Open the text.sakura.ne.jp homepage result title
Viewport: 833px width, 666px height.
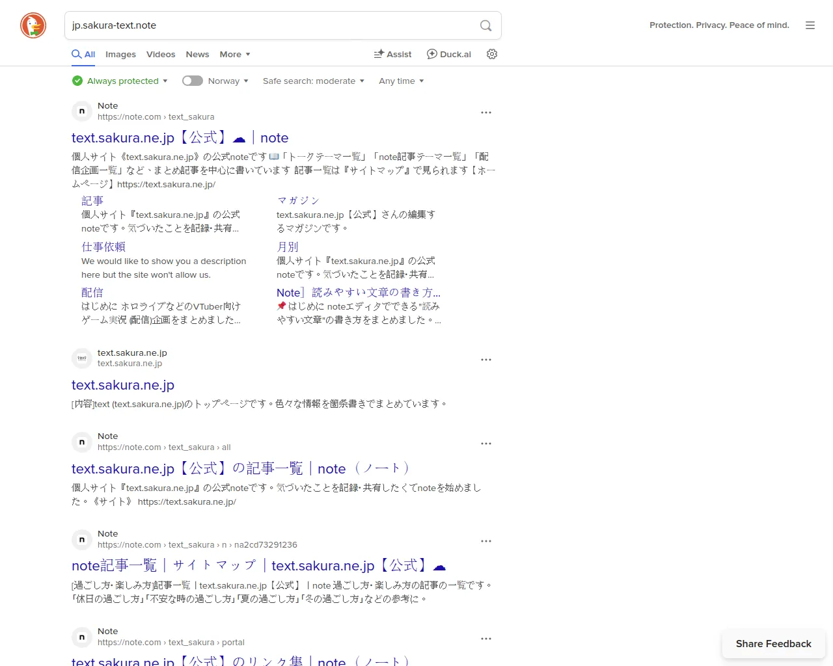click(x=123, y=385)
